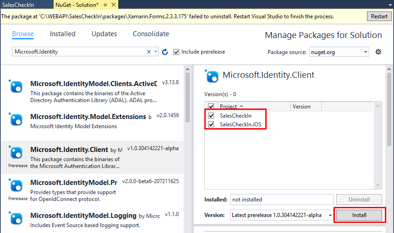
Task: Click the v2.0.1459 version label
Action: (168, 115)
